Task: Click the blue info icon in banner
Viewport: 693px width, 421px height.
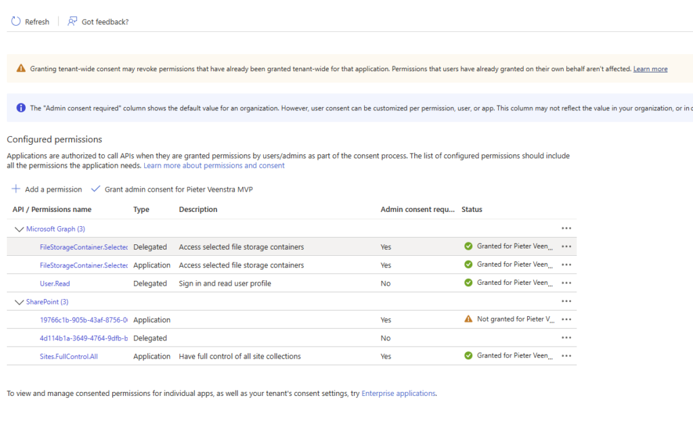Action: pyautogui.click(x=21, y=108)
